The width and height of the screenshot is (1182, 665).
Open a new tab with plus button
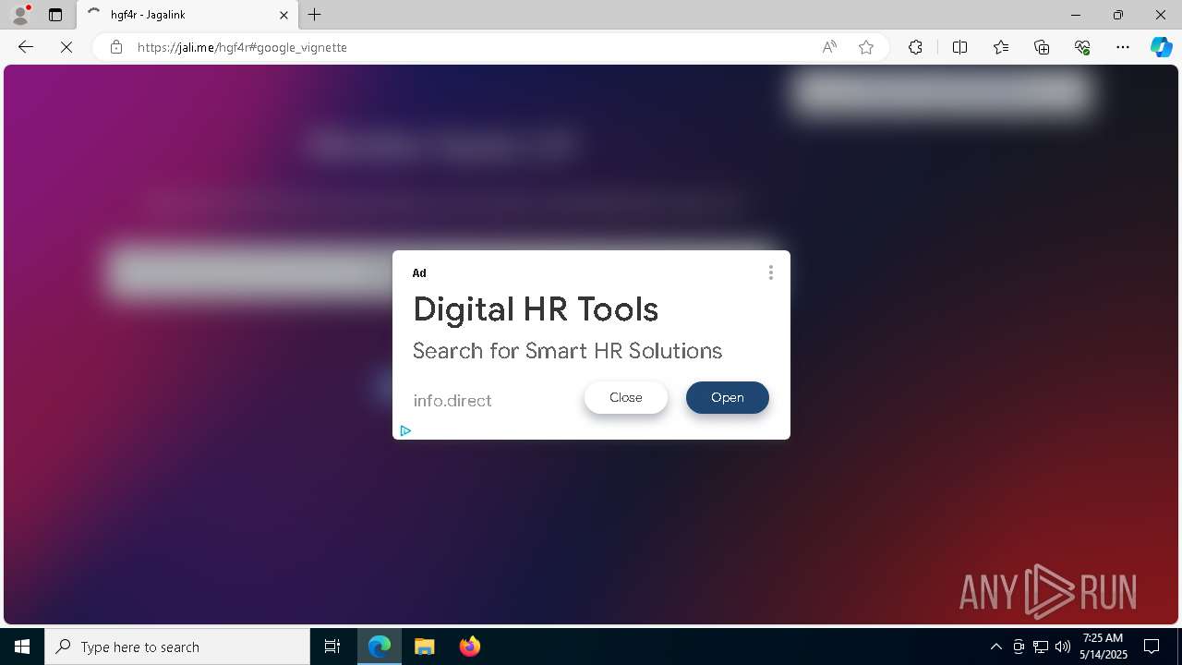click(x=315, y=15)
